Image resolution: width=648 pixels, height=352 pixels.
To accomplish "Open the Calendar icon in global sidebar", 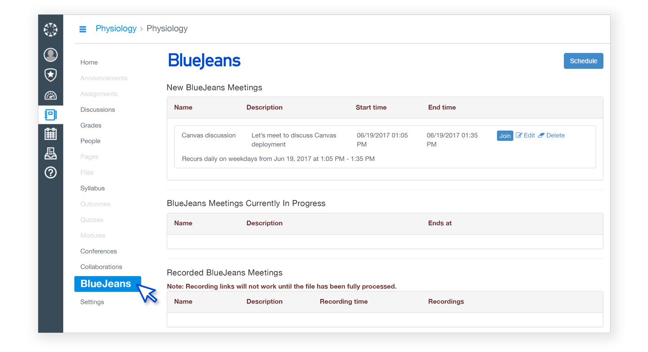I will point(50,134).
